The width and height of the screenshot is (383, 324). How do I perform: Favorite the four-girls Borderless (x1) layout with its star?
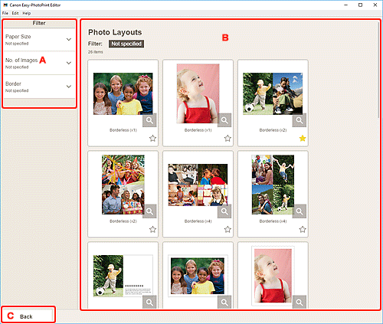pos(152,139)
